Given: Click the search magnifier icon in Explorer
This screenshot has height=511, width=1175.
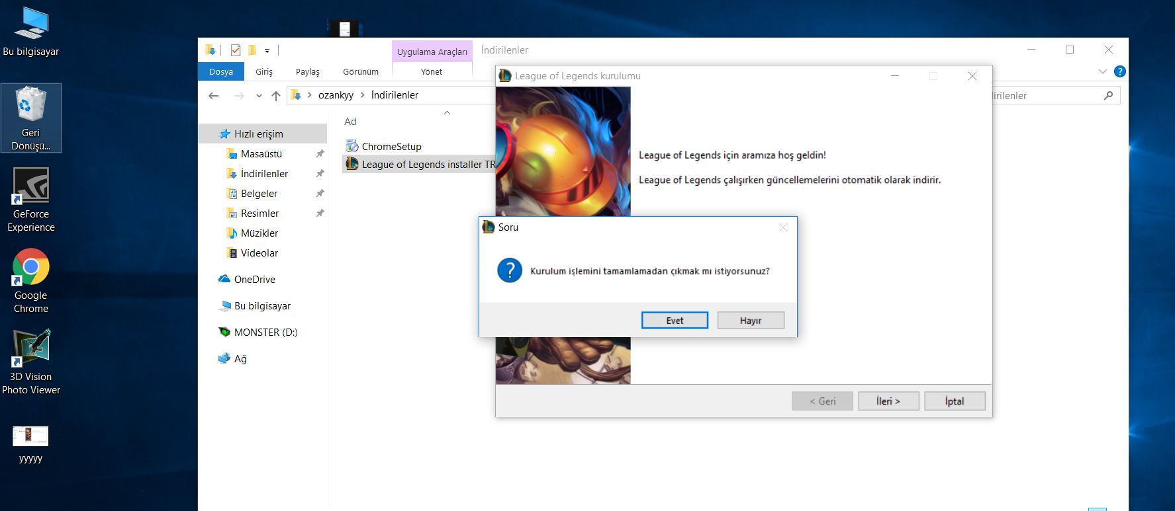Looking at the screenshot, I should (x=1108, y=96).
